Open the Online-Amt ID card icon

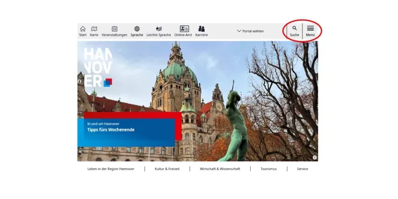click(x=184, y=29)
